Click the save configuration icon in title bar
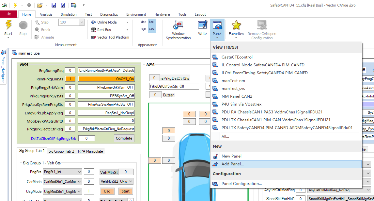Image resolution: width=374 pixels, height=201 pixels. (54, 5)
